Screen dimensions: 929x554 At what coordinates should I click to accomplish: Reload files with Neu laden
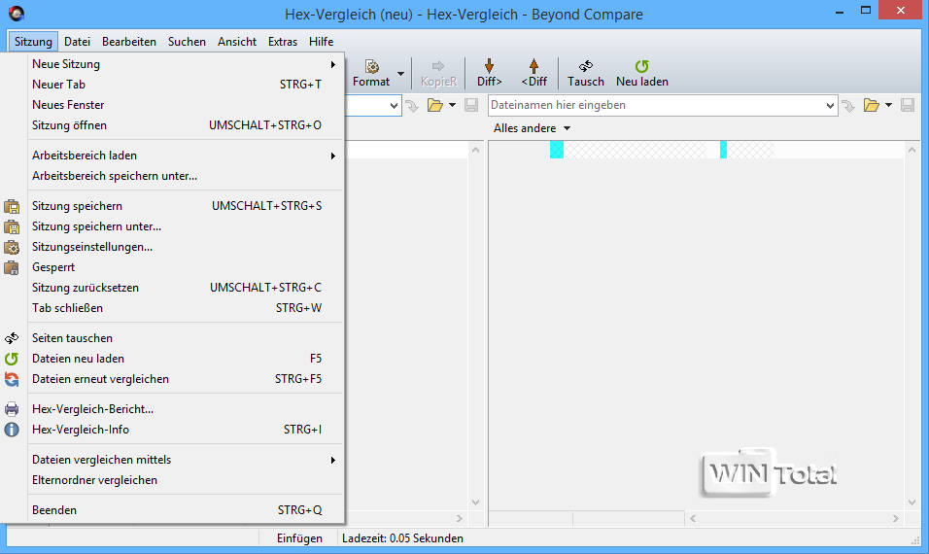click(642, 73)
